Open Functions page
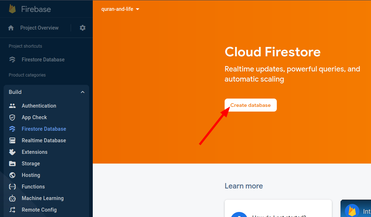Screen dimensions: 371x217 pos(33,187)
